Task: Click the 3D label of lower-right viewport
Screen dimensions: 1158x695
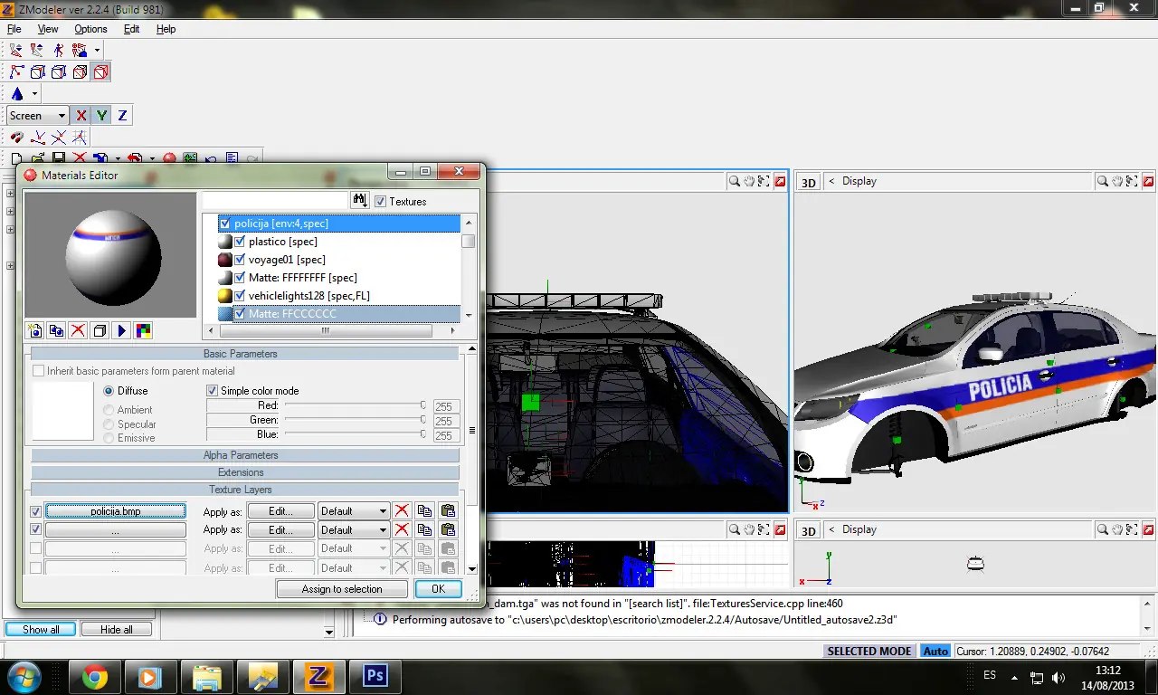Action: click(x=809, y=531)
